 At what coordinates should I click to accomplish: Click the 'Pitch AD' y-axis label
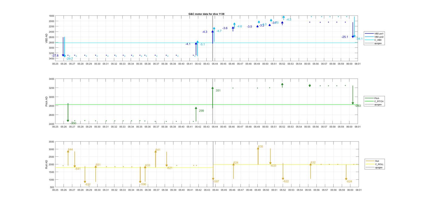pos(46,101)
